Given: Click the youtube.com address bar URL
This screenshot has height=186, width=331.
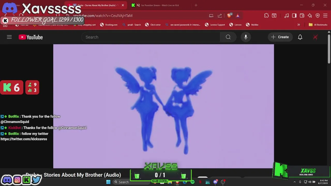Looking at the screenshot, I should click(x=103, y=16).
